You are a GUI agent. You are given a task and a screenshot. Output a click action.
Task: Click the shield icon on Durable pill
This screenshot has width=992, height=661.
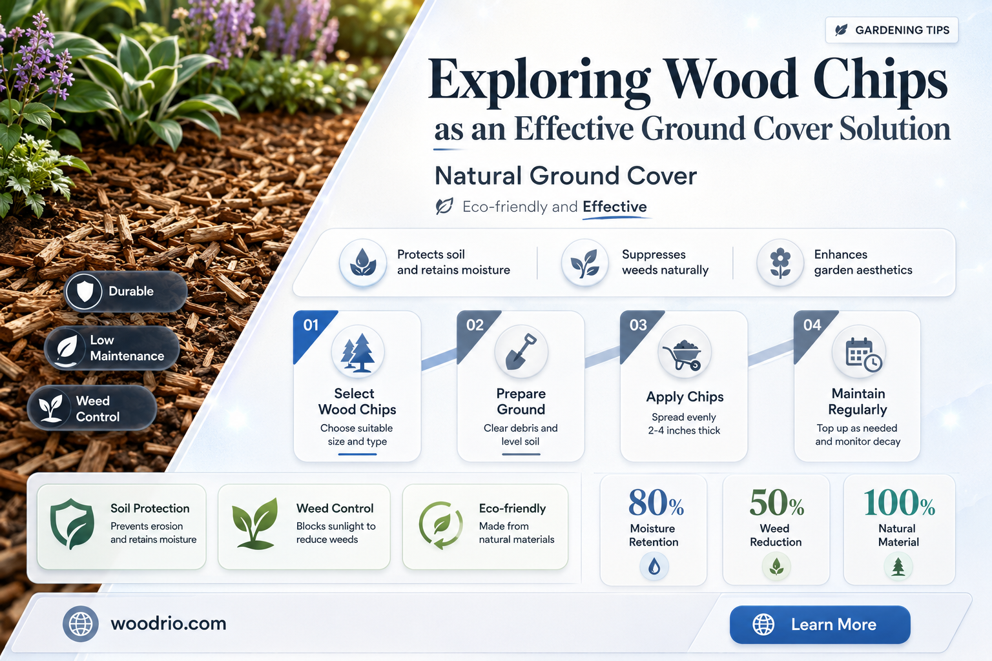click(x=85, y=292)
